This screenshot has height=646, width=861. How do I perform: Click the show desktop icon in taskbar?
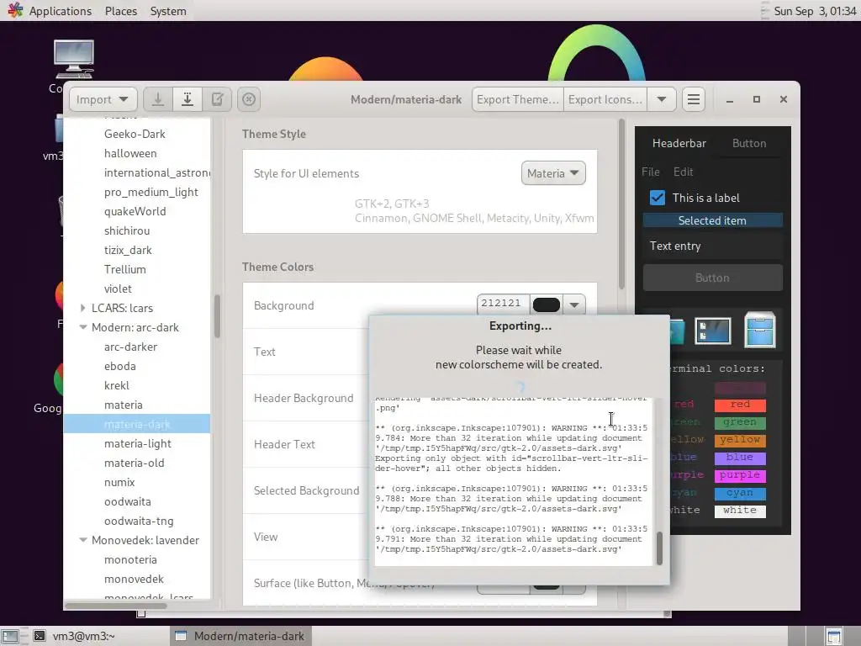[x=10, y=636]
